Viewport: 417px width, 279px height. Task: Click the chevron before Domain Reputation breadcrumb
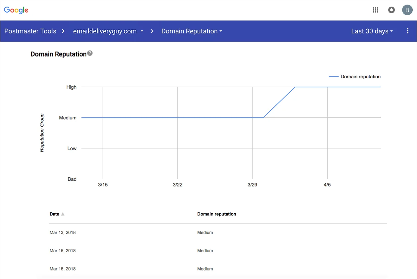pyautogui.click(x=152, y=31)
